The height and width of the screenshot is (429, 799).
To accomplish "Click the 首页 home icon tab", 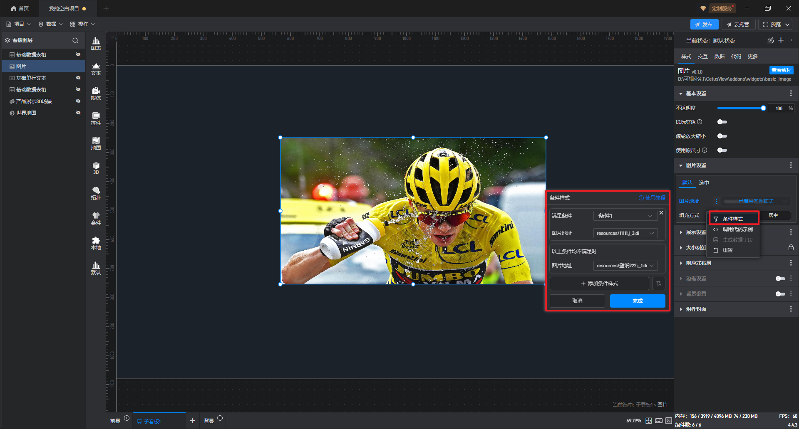I will pos(20,8).
